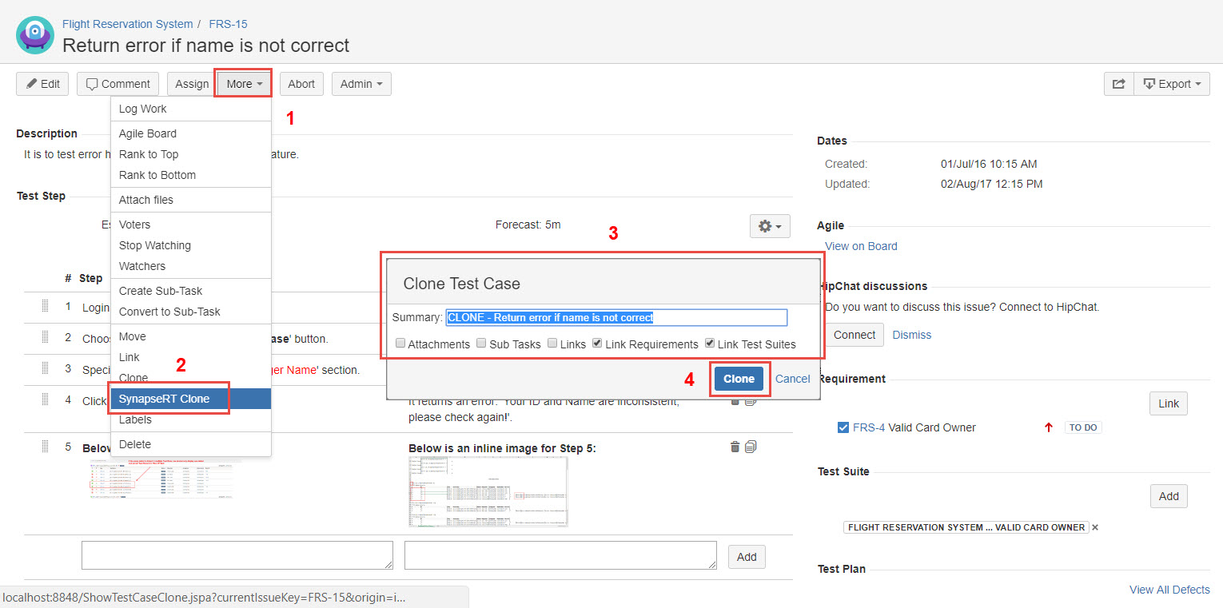Click the Summary text field
The width and height of the screenshot is (1223, 608).
click(616, 317)
